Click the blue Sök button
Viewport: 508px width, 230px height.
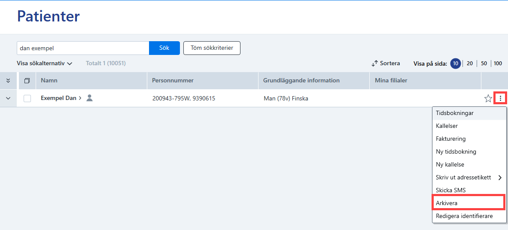(164, 48)
